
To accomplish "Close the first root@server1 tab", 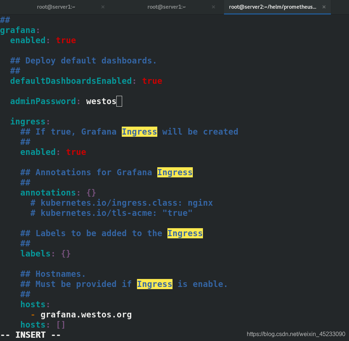I will 103,7.
